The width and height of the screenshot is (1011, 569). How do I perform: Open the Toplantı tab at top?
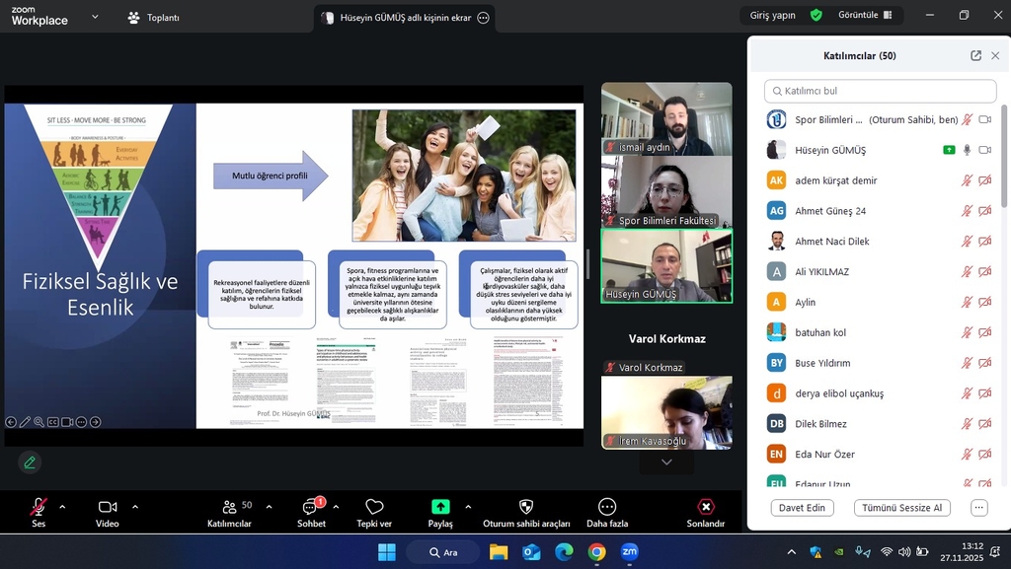[154, 18]
